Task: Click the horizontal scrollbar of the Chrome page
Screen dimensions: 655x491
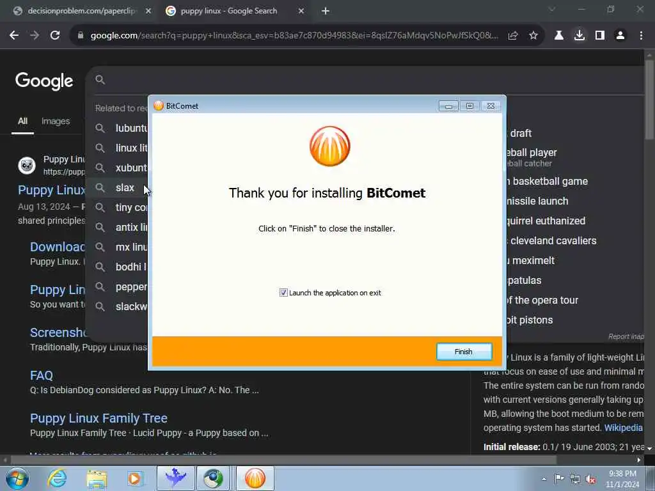Action: point(284,460)
